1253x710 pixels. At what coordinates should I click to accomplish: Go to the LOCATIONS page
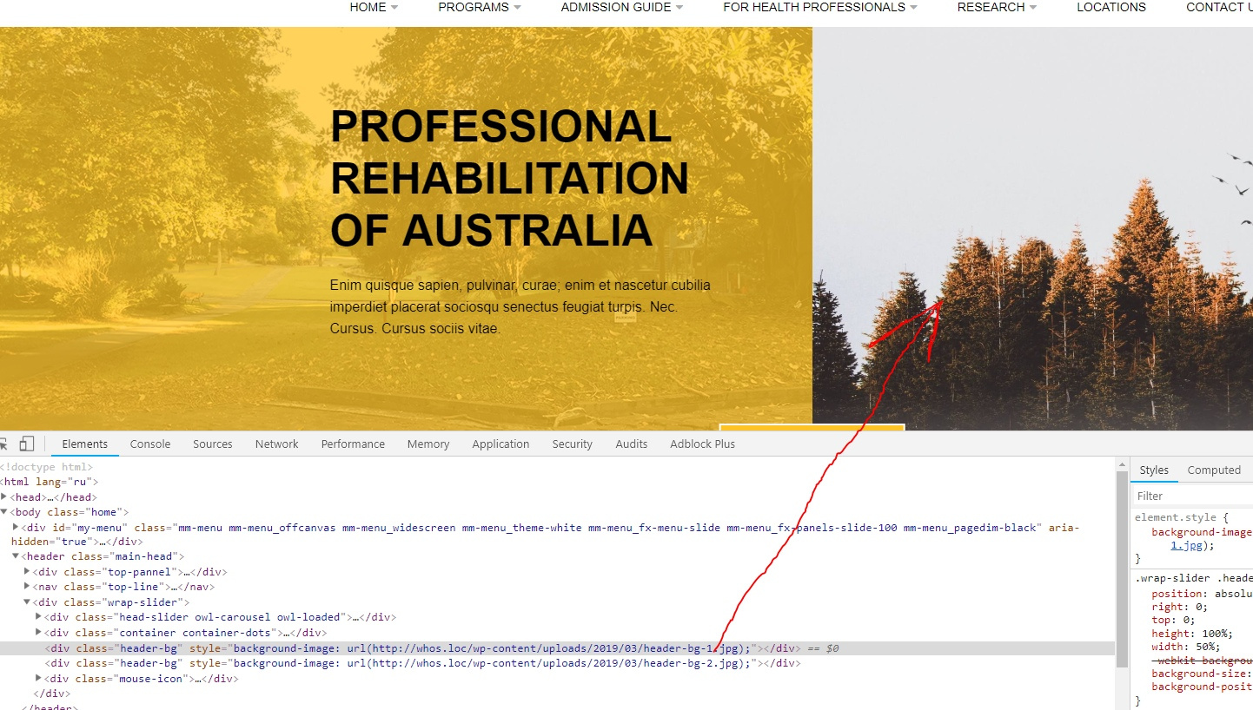[1111, 7]
